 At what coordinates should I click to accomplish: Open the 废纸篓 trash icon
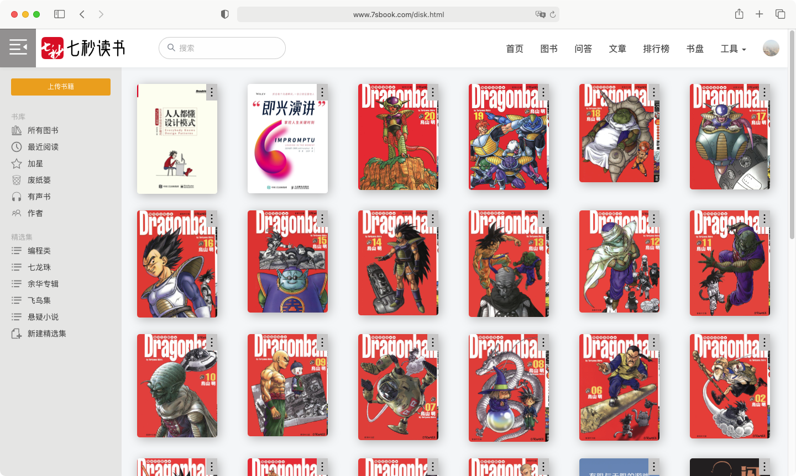click(x=17, y=180)
